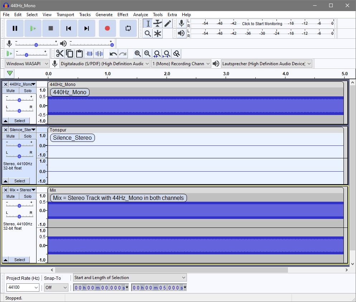Click the Fit Project to Width icon
The image size is (356, 302).
[167, 54]
